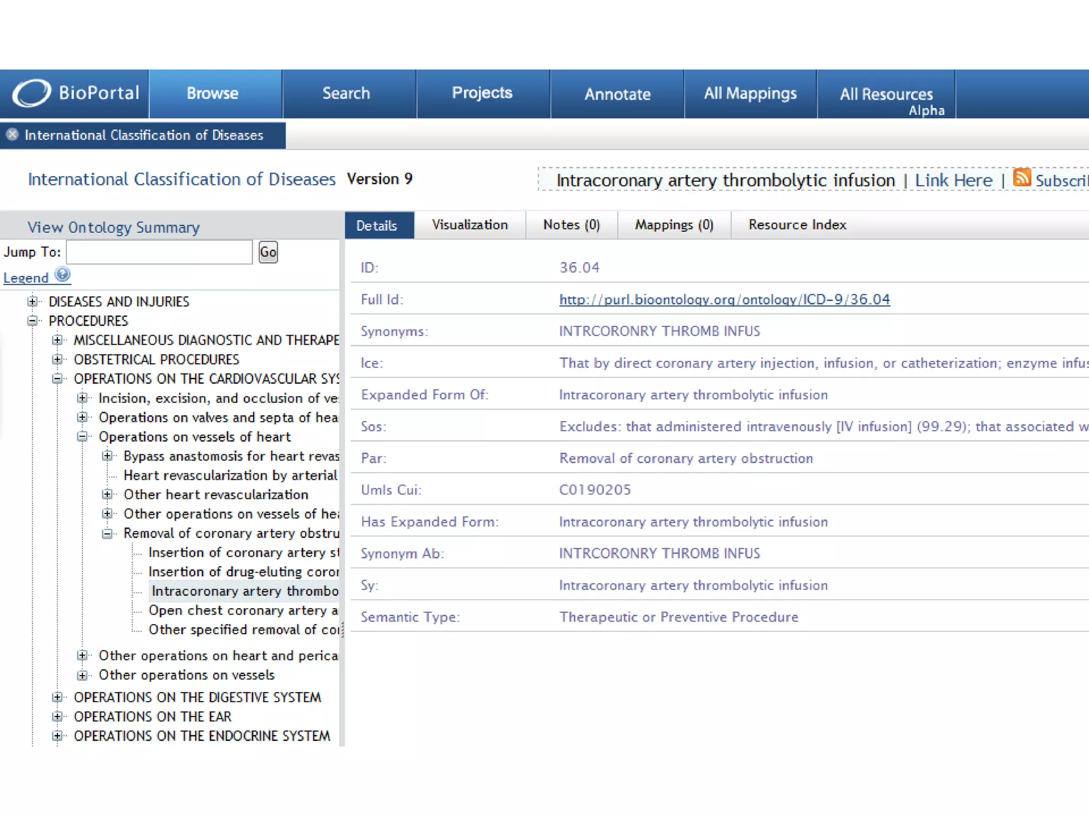Collapse OPERATIONS ON THE CARDIOVASCULAR SYSTEM node
The width and height of the screenshot is (1089, 816).
57,379
